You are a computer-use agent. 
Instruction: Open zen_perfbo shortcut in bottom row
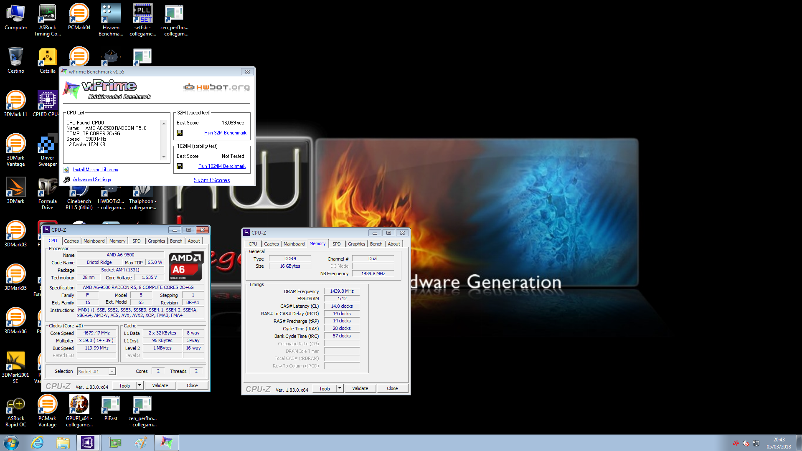[x=143, y=411]
